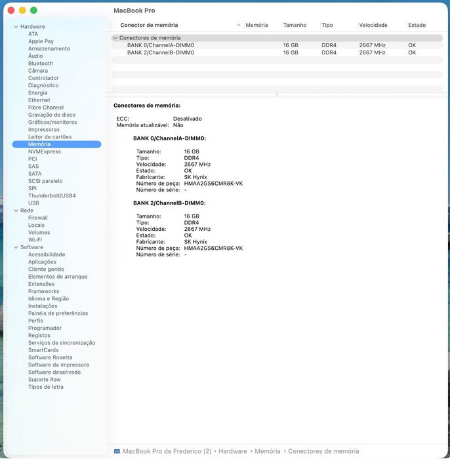Select Thunderbolt/USB4 entry
Screen dimensions: 450x459
pos(52,195)
